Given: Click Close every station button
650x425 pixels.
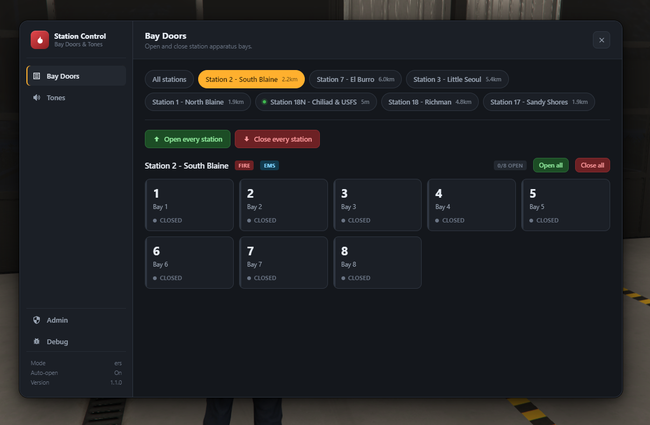Looking at the screenshot, I should [277, 139].
